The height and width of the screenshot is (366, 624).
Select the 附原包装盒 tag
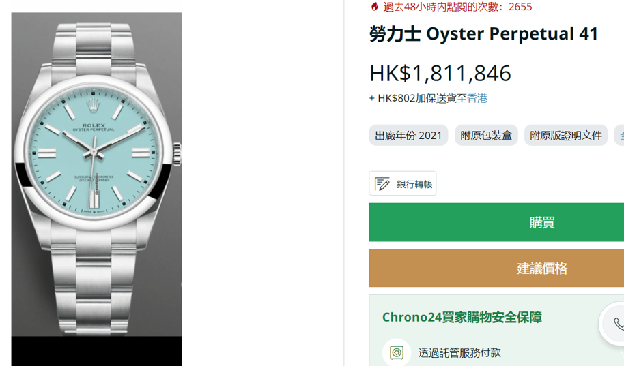(x=486, y=135)
